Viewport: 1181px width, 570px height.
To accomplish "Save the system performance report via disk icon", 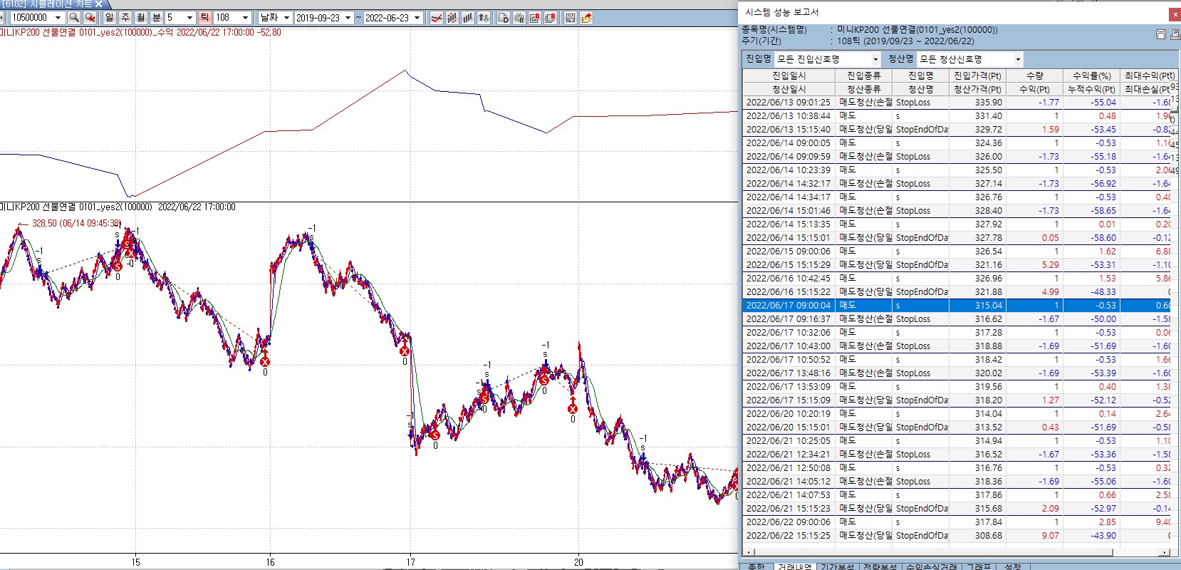I will click(x=1160, y=34).
